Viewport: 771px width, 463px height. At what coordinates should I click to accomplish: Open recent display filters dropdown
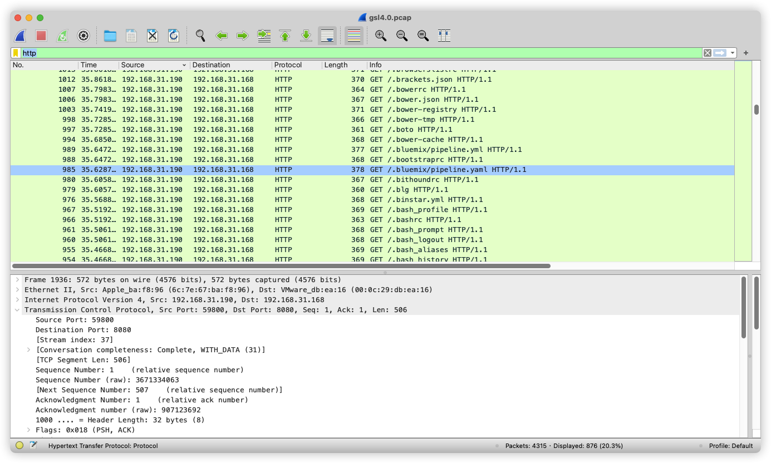tap(733, 53)
